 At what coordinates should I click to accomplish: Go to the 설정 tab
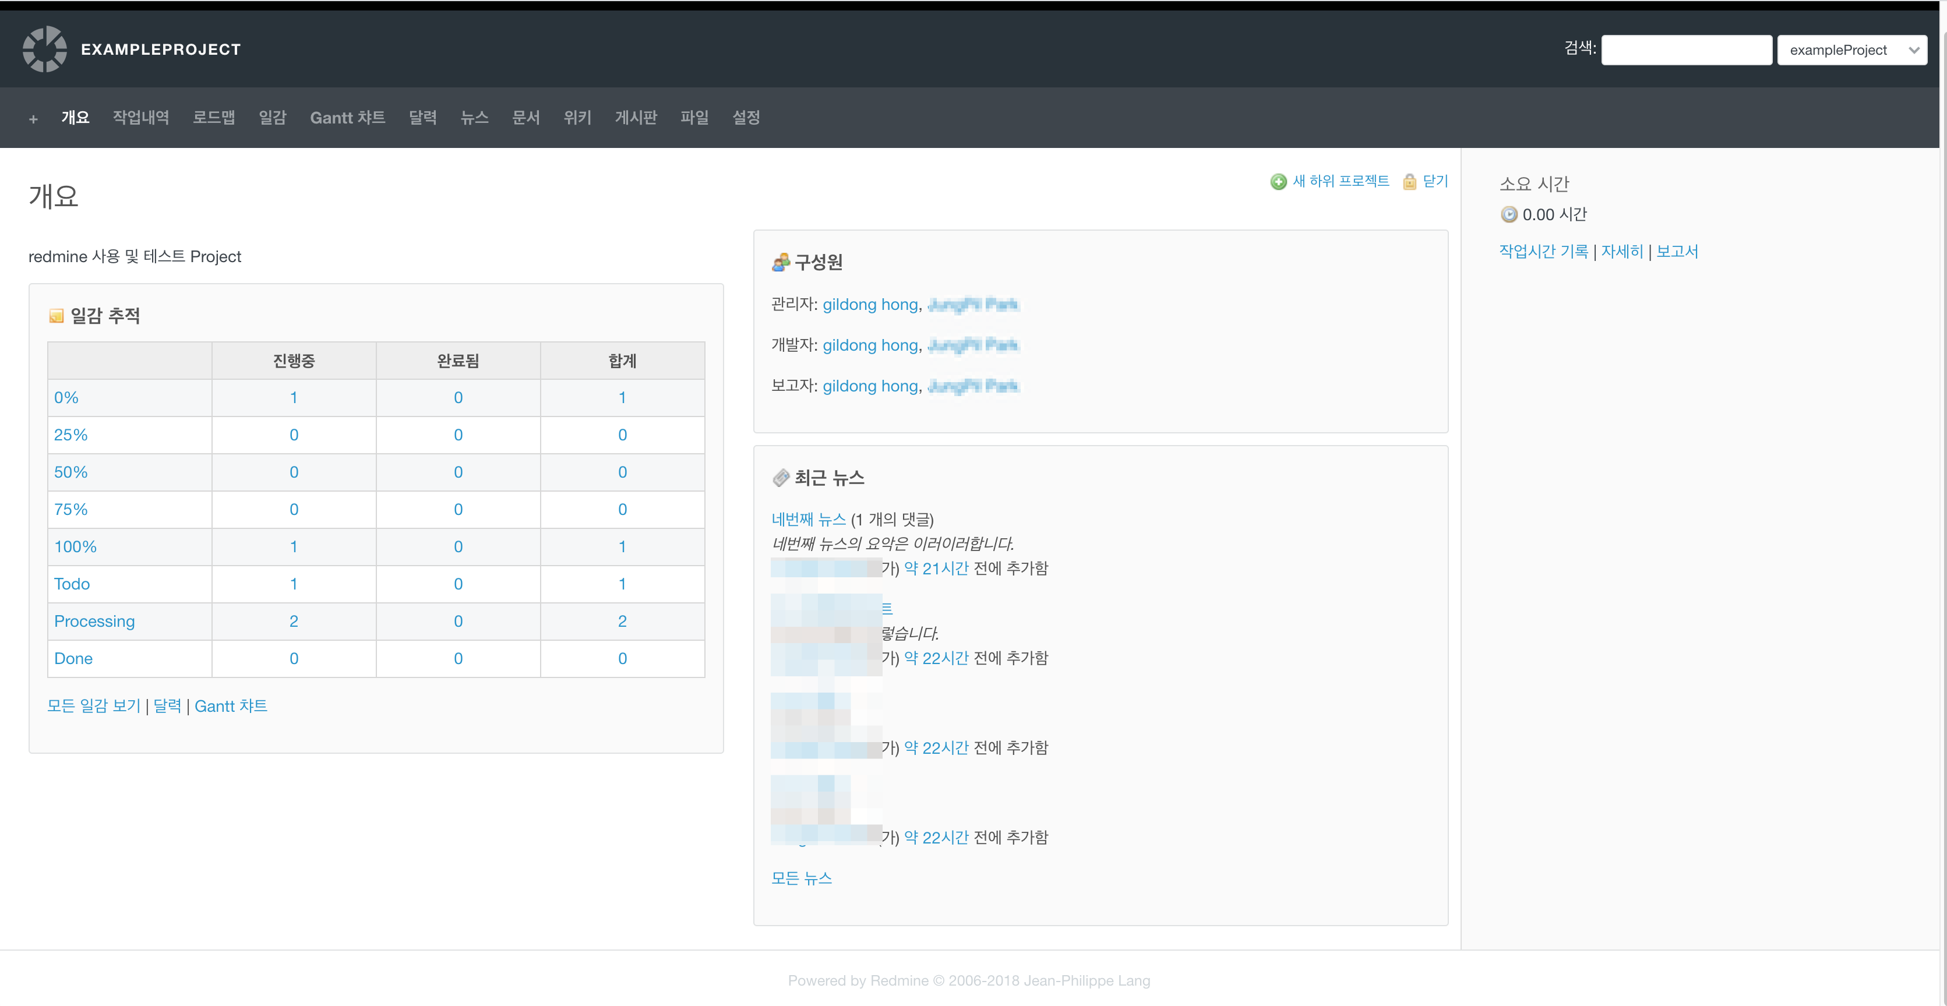[745, 118]
